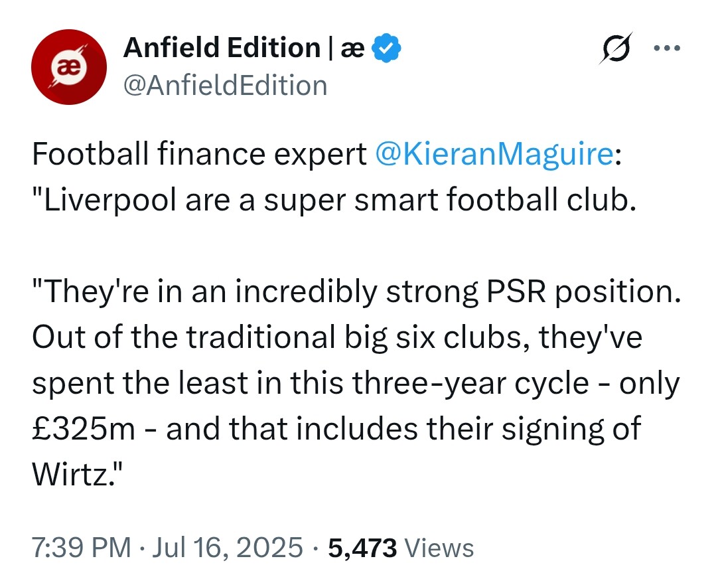This screenshot has height=579, width=716.
Task: Click "and that includes their signing of" text
Action: [403, 428]
